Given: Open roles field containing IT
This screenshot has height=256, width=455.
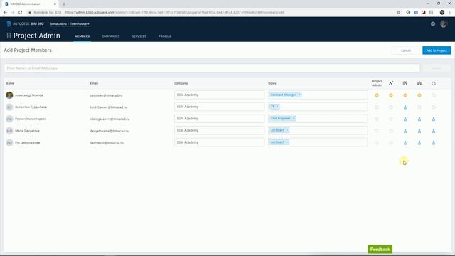Looking at the screenshot, I should (318, 107).
